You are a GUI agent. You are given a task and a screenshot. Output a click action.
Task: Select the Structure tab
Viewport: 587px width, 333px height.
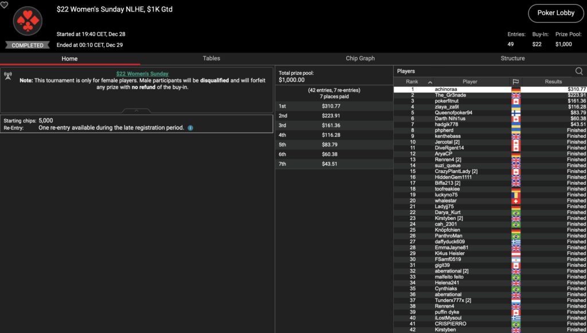[x=512, y=58]
